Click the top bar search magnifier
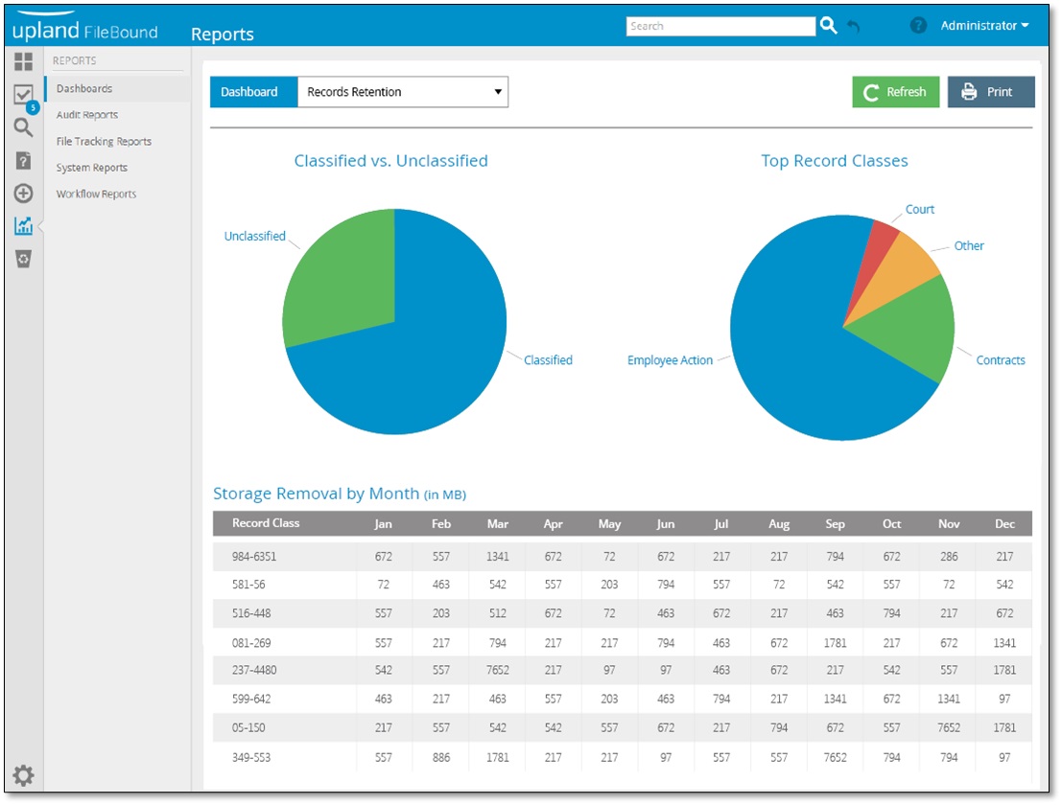This screenshot has width=1062, height=805. pyautogui.click(x=829, y=26)
